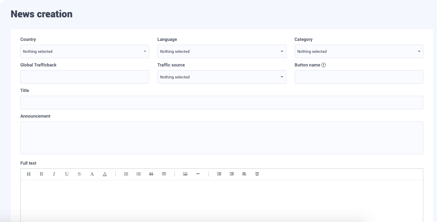Viewport: 437px width, 222px height.
Task: Click the Button name help question icon
Action: 324,65
